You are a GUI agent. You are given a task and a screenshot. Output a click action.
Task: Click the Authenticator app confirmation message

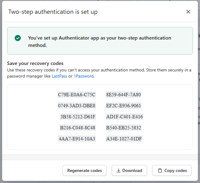(100, 41)
